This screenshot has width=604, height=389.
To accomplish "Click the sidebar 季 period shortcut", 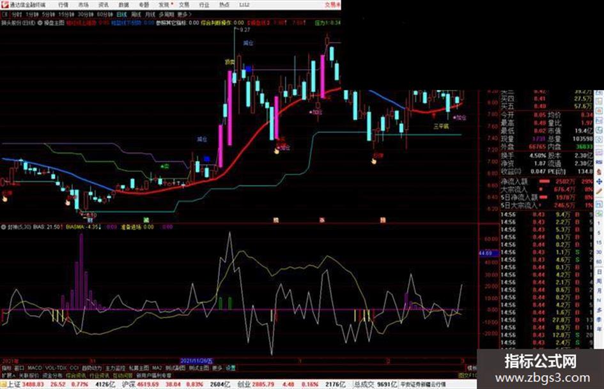I will click(599, 319).
